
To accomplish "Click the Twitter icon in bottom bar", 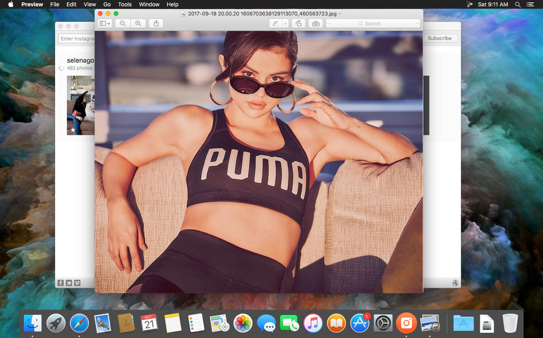I will coord(69,283).
